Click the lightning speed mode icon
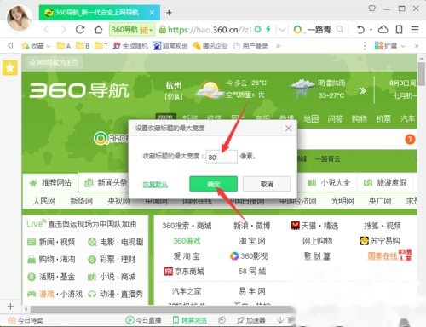This screenshot has height=327, width=426. pos(268,29)
